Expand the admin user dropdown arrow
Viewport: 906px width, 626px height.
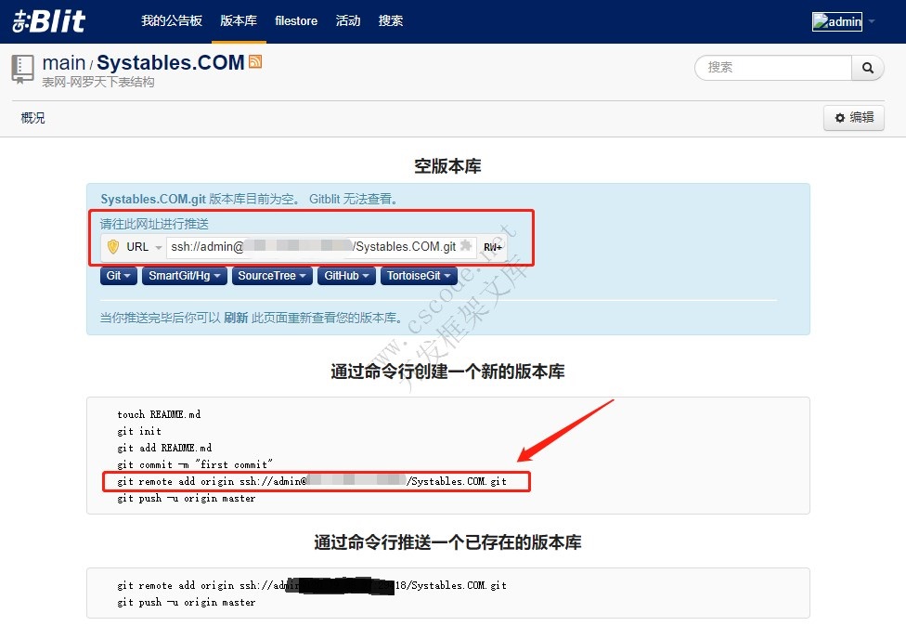tap(872, 22)
